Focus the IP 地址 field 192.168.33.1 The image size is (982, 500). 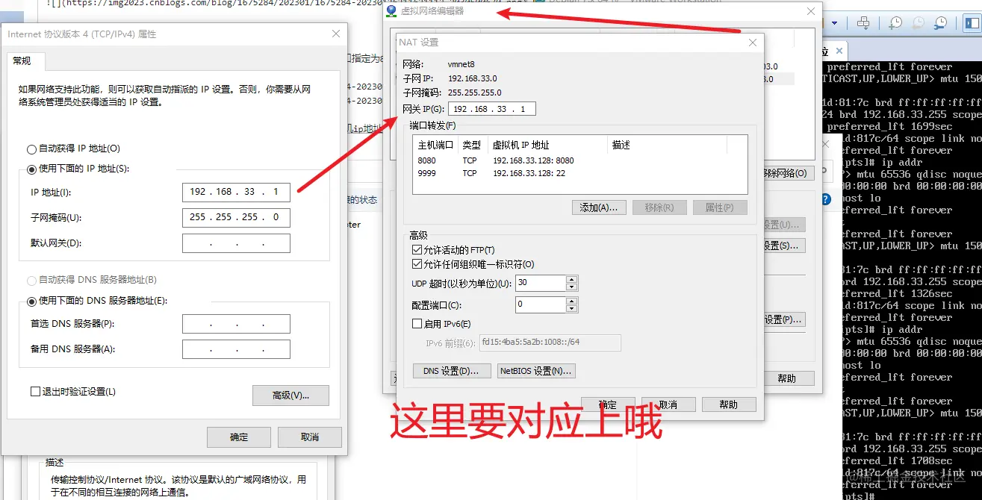[236, 192]
